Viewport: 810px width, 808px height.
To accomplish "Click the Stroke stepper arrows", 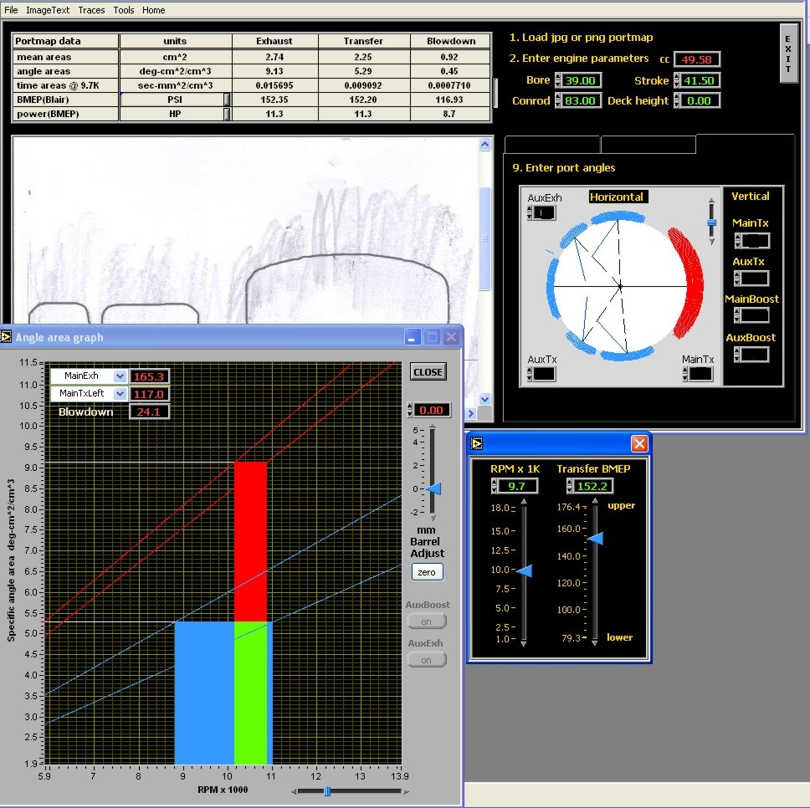I will 677,80.
